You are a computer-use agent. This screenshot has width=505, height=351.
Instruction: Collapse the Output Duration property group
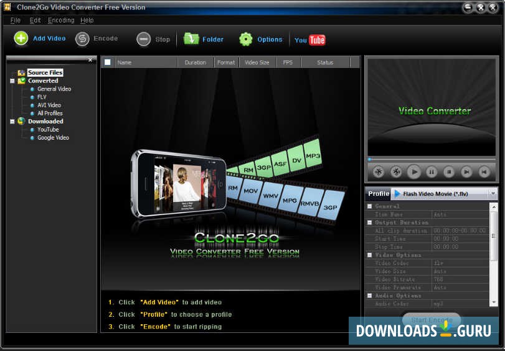tap(370, 223)
